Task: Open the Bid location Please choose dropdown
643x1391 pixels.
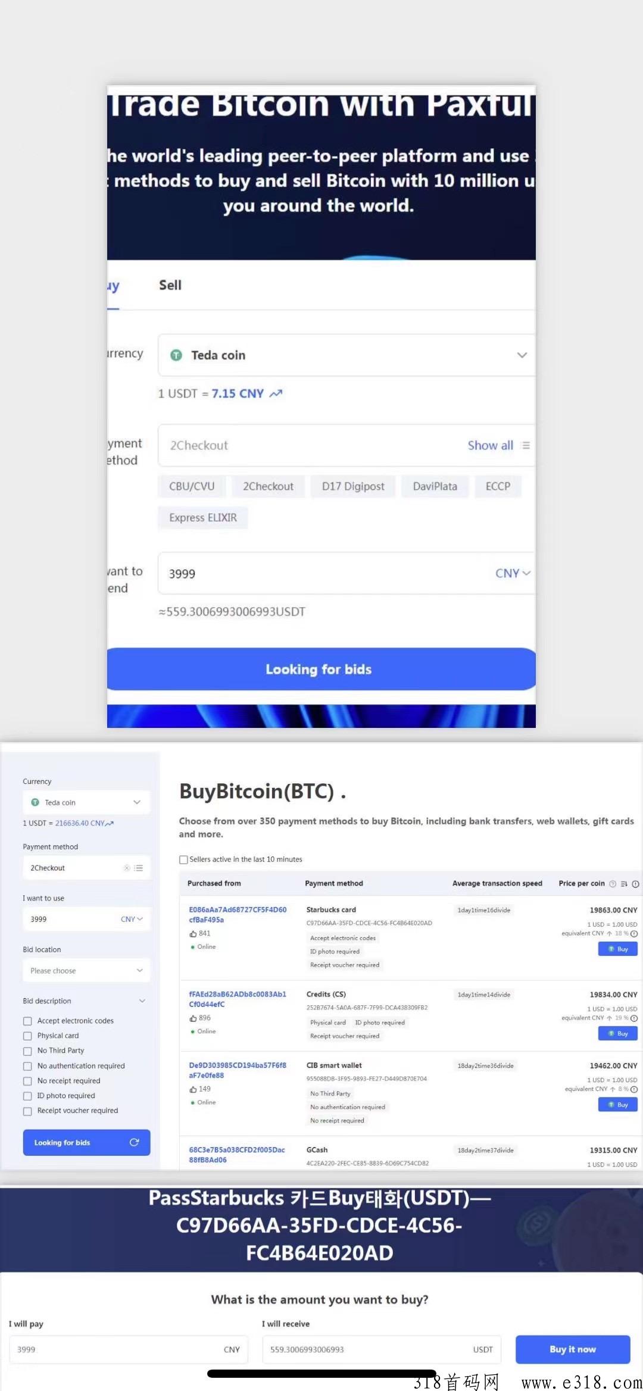Action: click(x=86, y=971)
